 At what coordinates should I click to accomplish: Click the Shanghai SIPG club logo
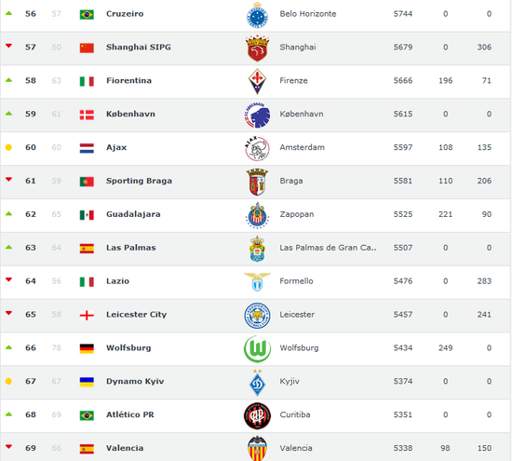[x=257, y=48]
